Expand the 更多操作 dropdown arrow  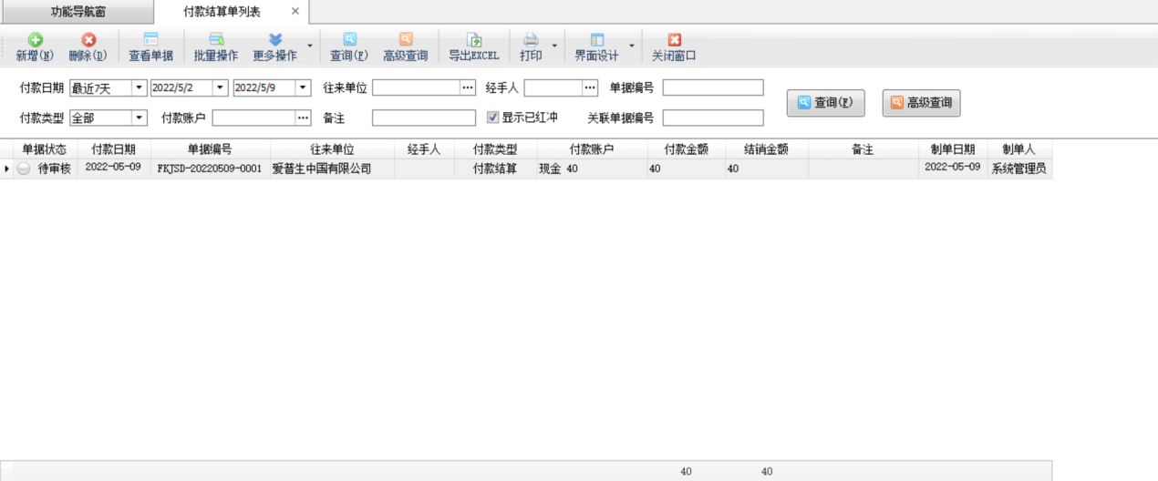click(309, 46)
